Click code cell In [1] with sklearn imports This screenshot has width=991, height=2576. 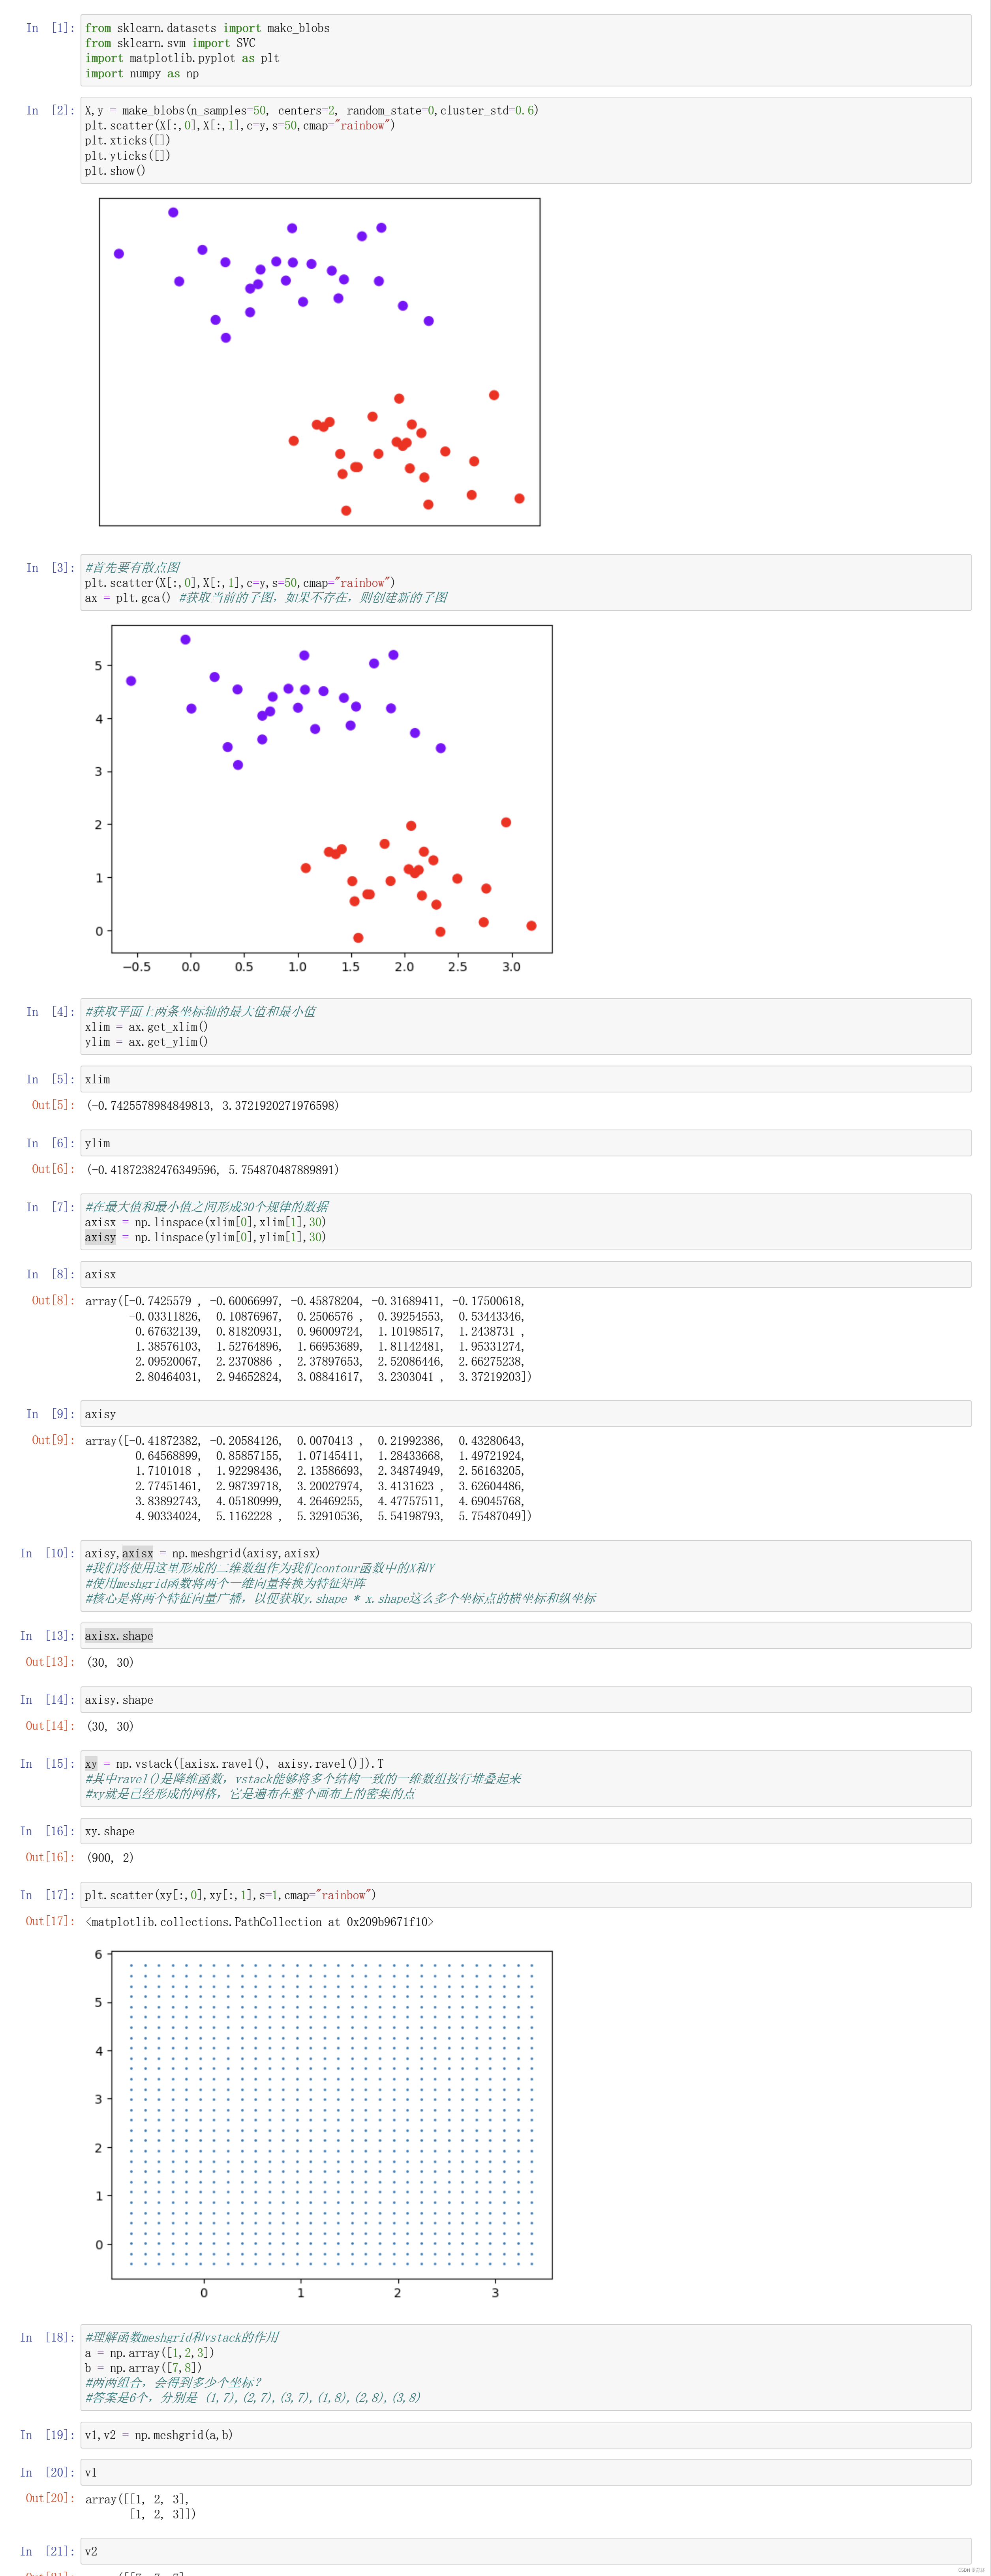click(525, 50)
